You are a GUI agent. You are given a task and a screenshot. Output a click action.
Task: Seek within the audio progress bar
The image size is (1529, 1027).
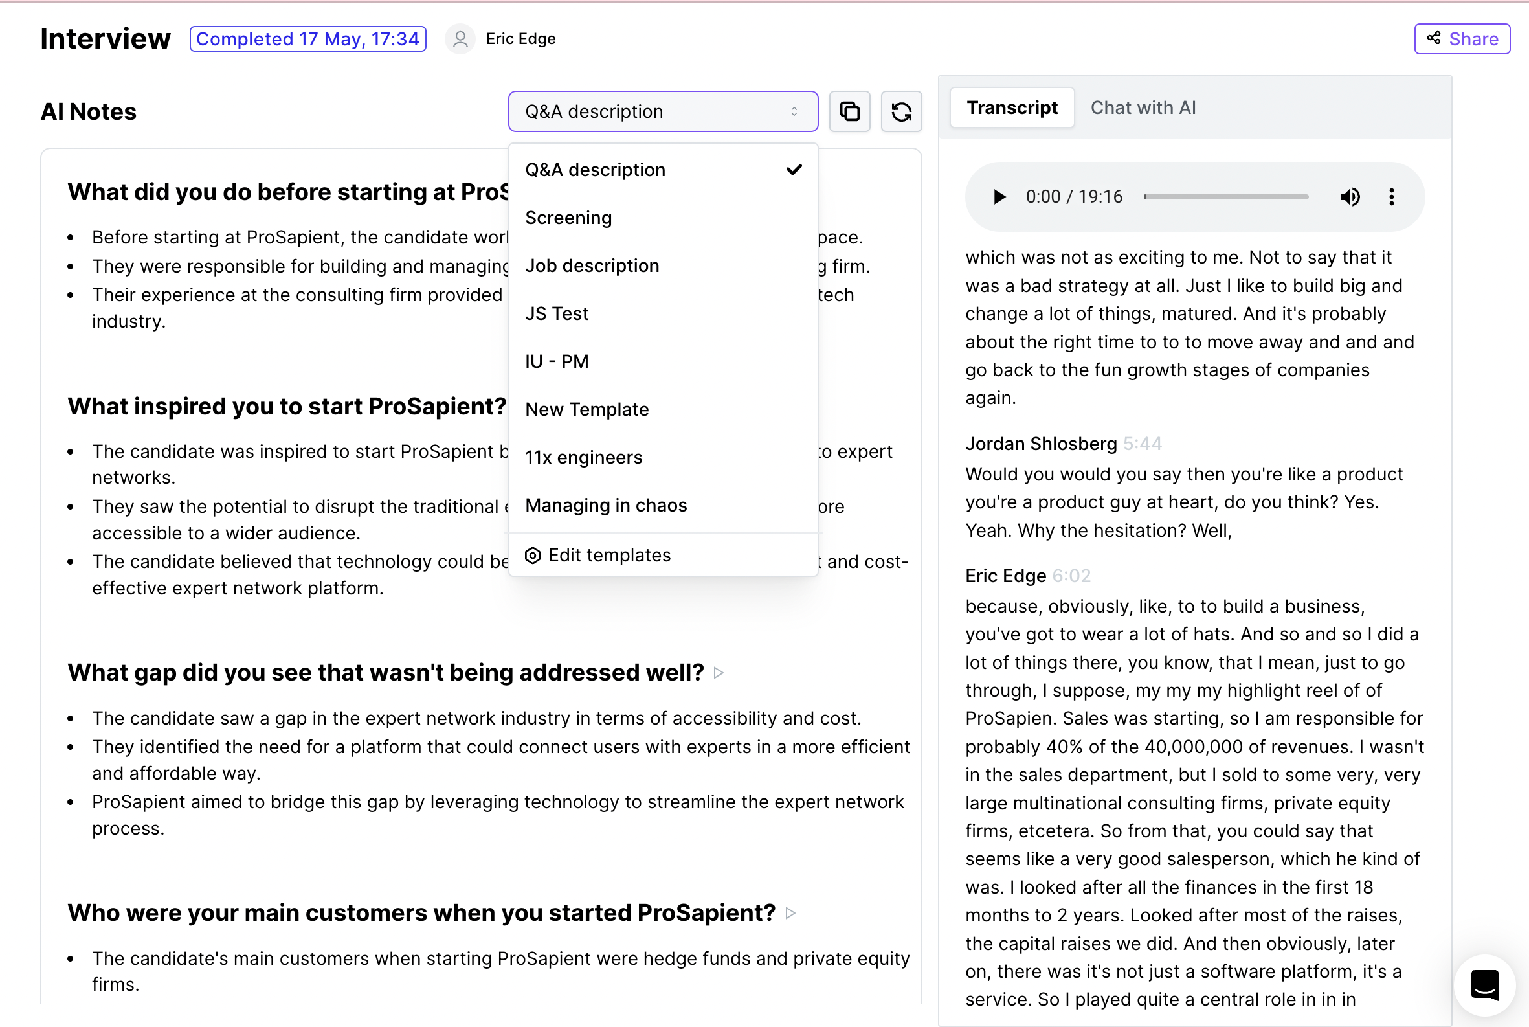point(1225,196)
